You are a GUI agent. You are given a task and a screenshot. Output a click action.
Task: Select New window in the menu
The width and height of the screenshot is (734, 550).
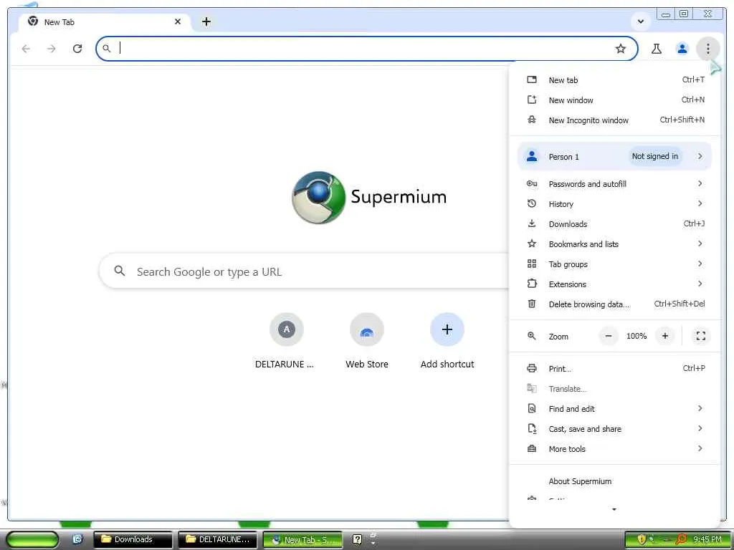pyautogui.click(x=615, y=100)
